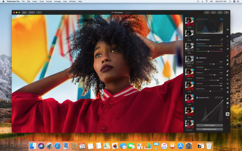Image resolution: width=242 pixels, height=151 pixels.
Task: Select the Type (T) tool
Action: (227, 107)
